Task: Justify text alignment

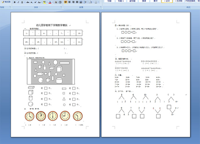Action: [x=77, y=2]
